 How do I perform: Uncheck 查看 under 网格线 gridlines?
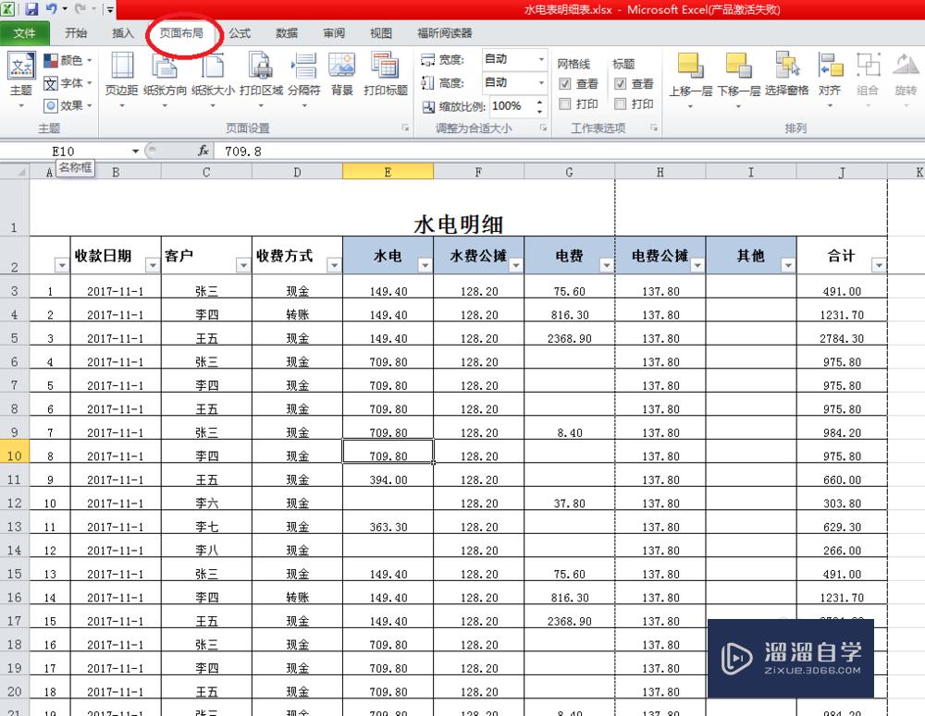[x=565, y=82]
